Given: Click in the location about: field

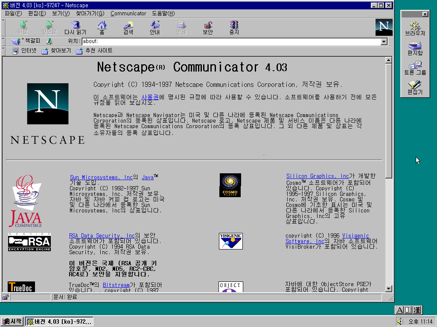Looking at the screenshot, I should (231, 42).
